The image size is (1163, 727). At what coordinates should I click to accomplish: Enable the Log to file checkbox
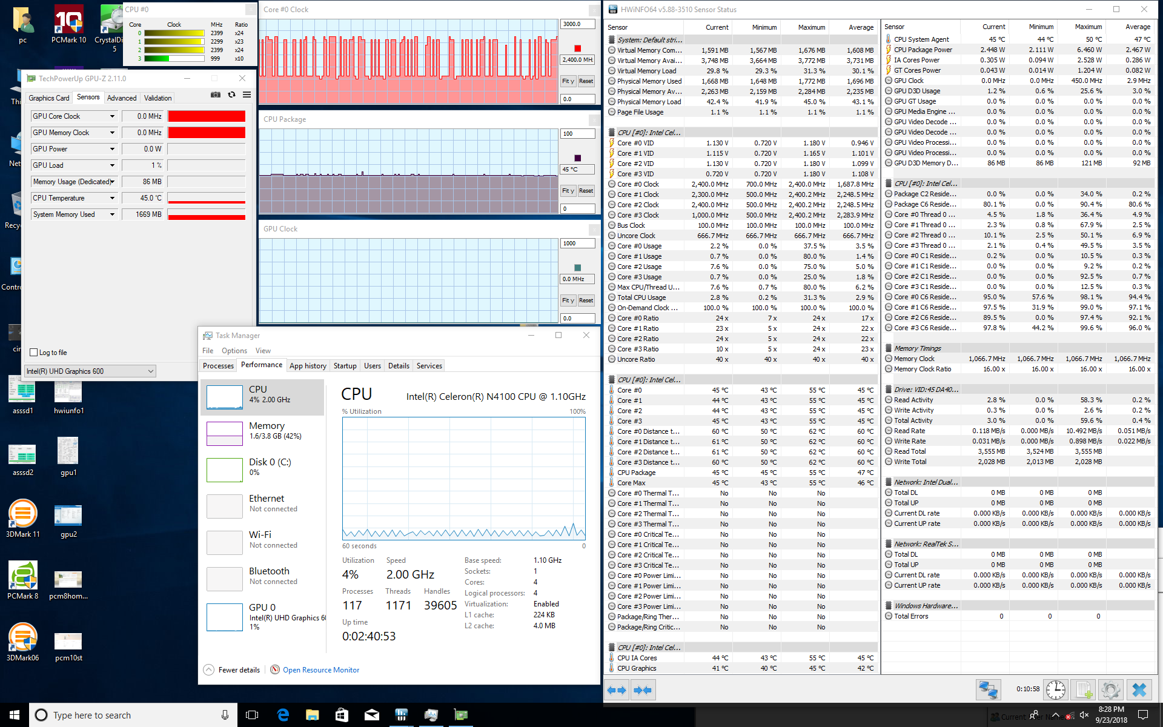coord(35,353)
